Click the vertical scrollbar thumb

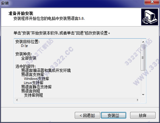[x=143, y=58]
